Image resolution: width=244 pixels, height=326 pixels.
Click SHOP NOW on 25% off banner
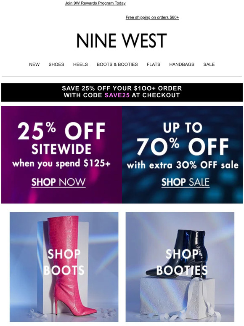(58, 182)
